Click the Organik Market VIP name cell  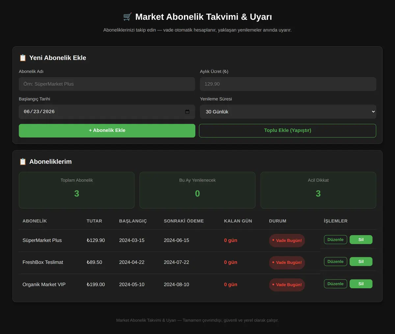tap(44, 285)
